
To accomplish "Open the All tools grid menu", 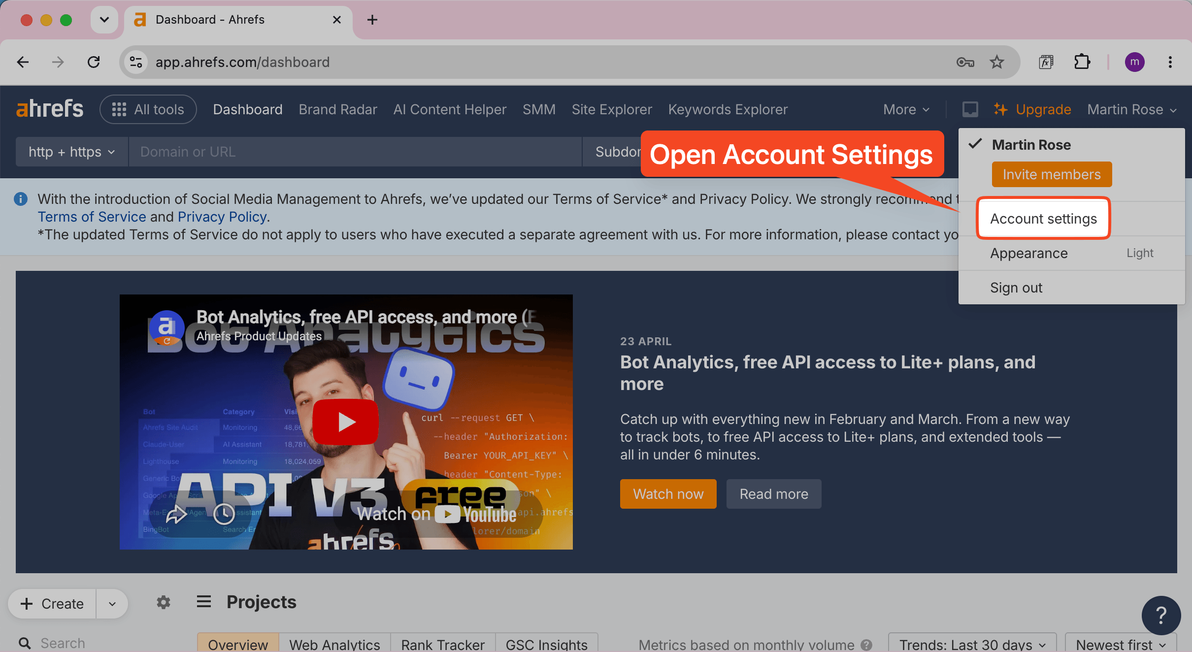I will [x=148, y=109].
